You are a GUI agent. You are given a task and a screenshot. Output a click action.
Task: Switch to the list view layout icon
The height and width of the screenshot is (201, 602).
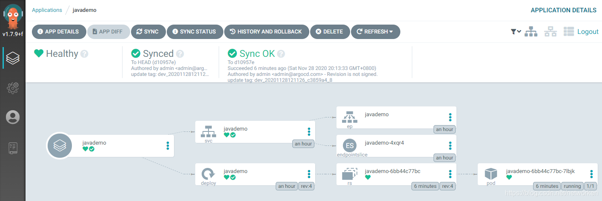(569, 31)
